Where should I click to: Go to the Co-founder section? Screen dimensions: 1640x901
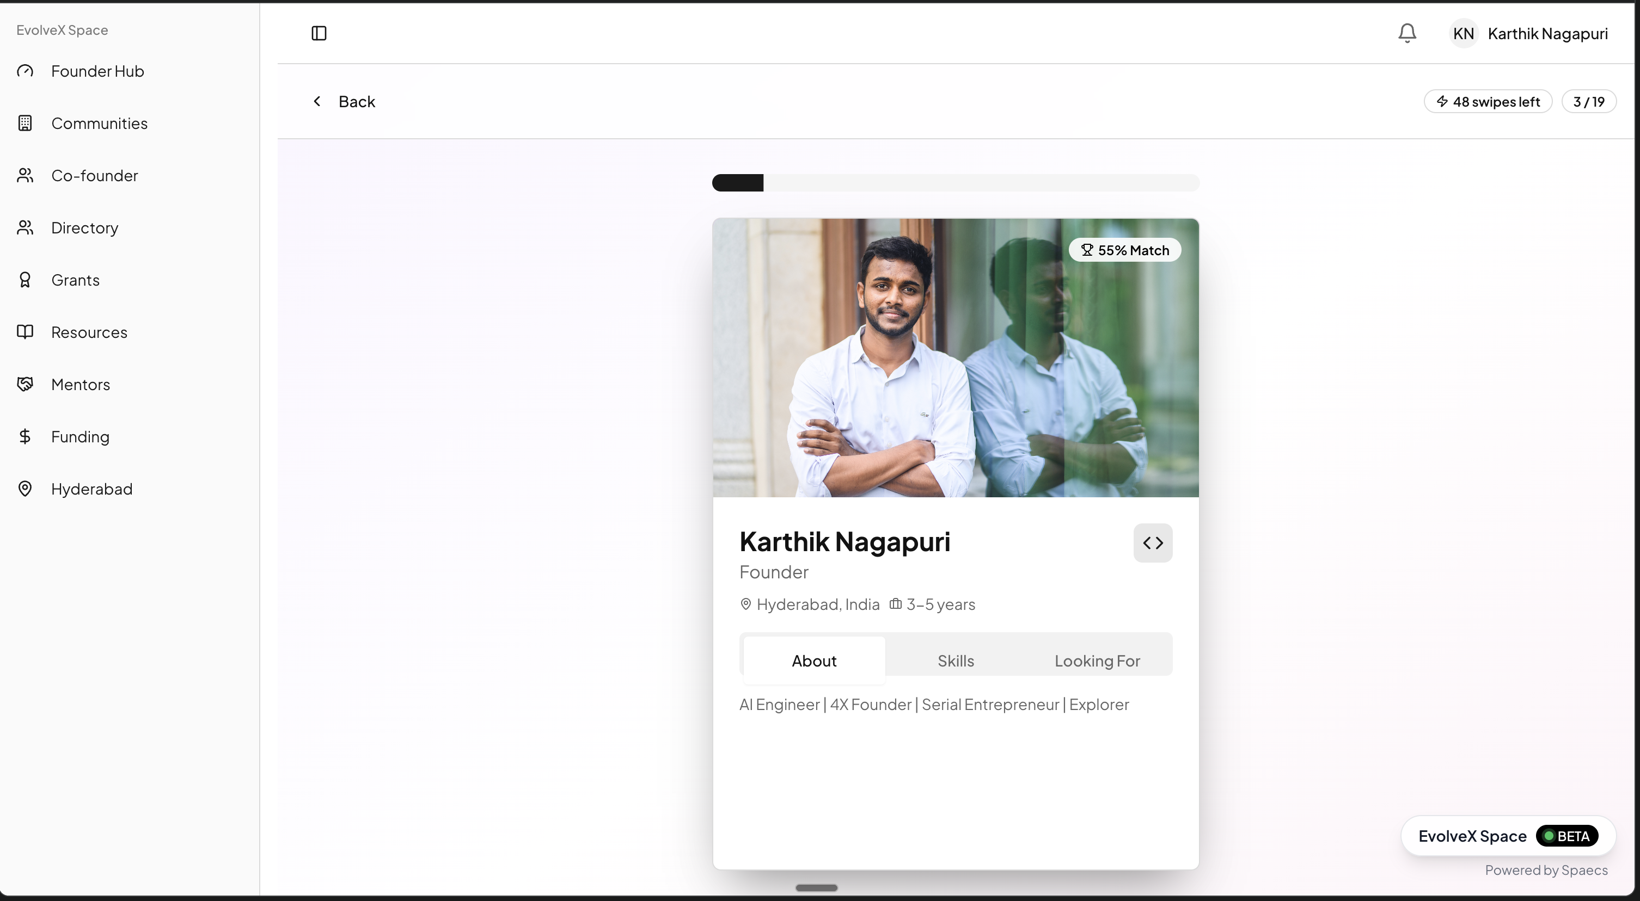tap(94, 176)
